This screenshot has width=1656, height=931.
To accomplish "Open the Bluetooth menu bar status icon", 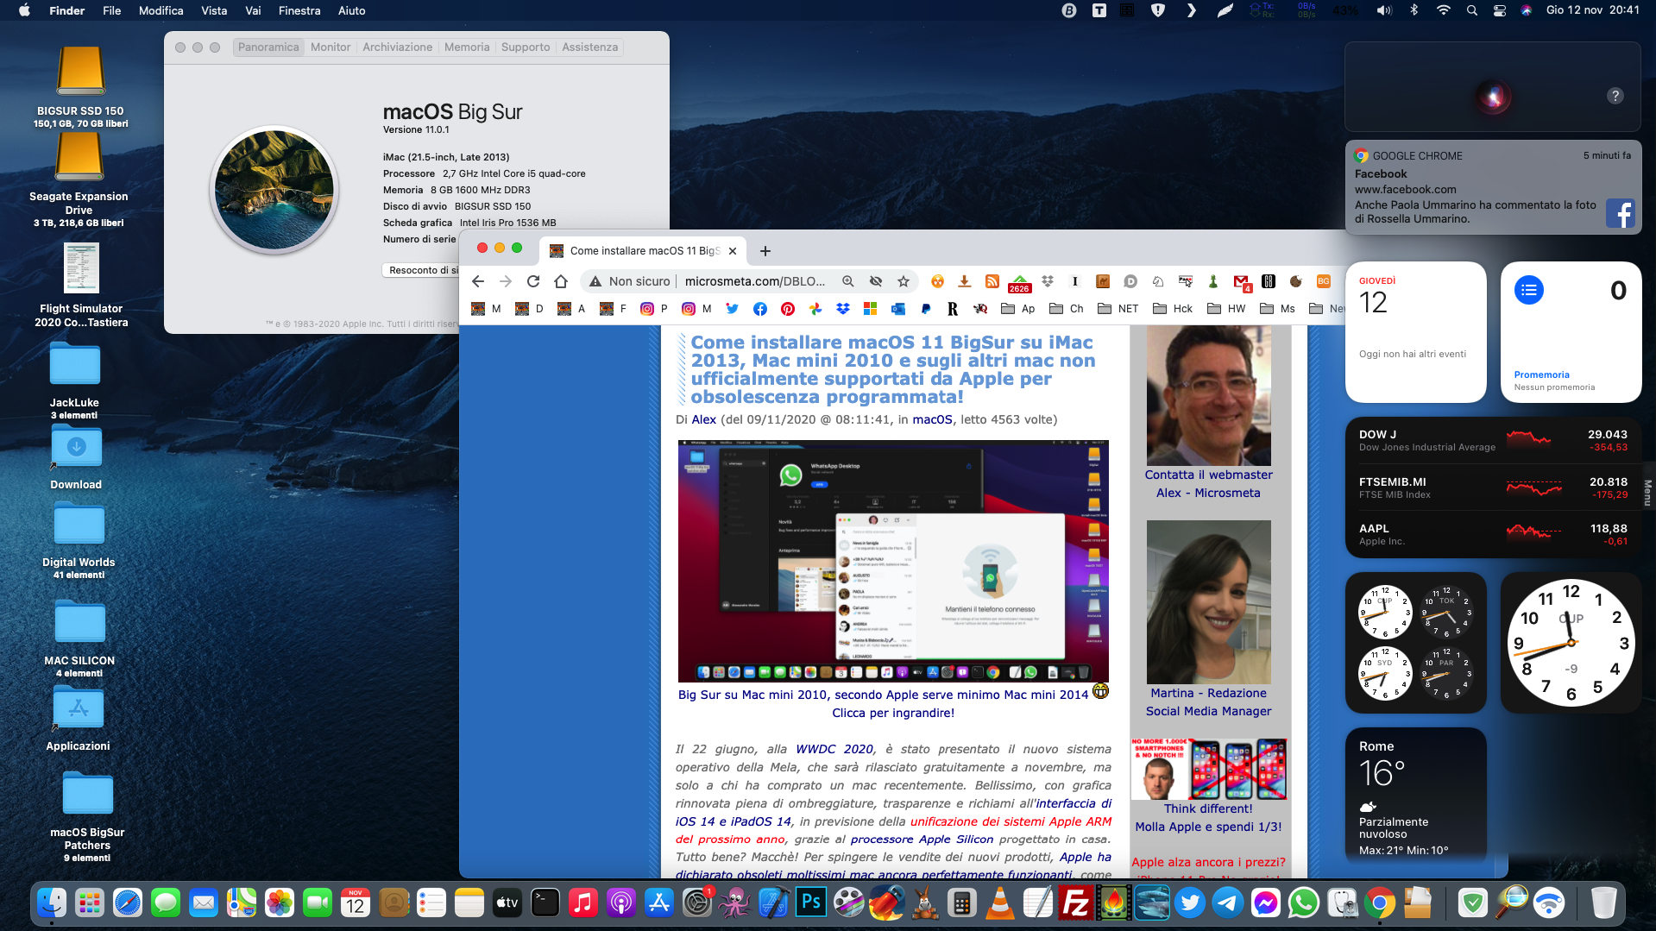I will (x=1414, y=10).
